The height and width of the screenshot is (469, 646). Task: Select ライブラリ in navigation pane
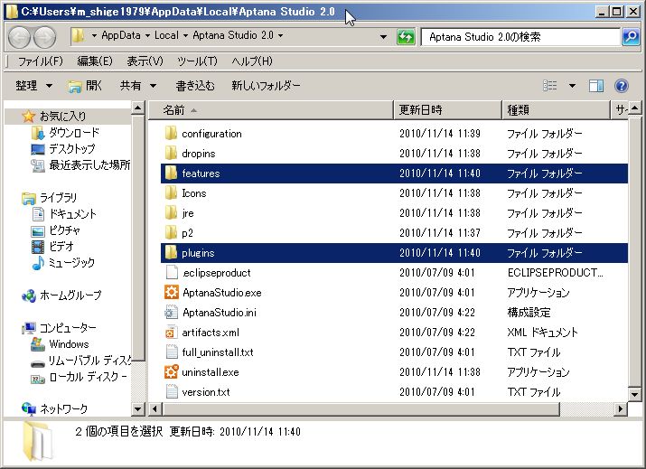click(58, 198)
